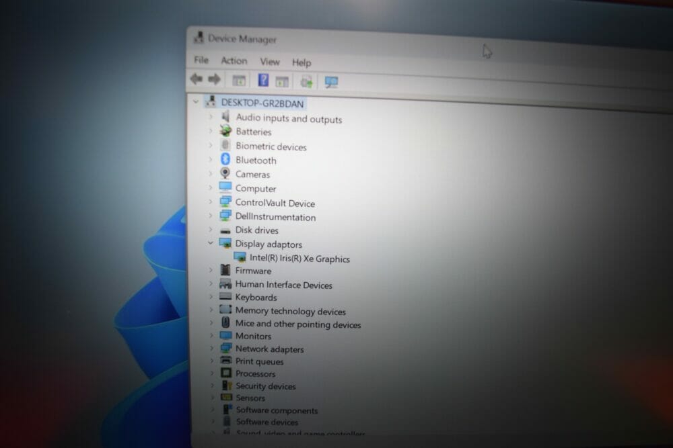The height and width of the screenshot is (448, 673).
Task: Click the computer icon beside DESKTOP-GR2BDAN
Action: point(210,101)
